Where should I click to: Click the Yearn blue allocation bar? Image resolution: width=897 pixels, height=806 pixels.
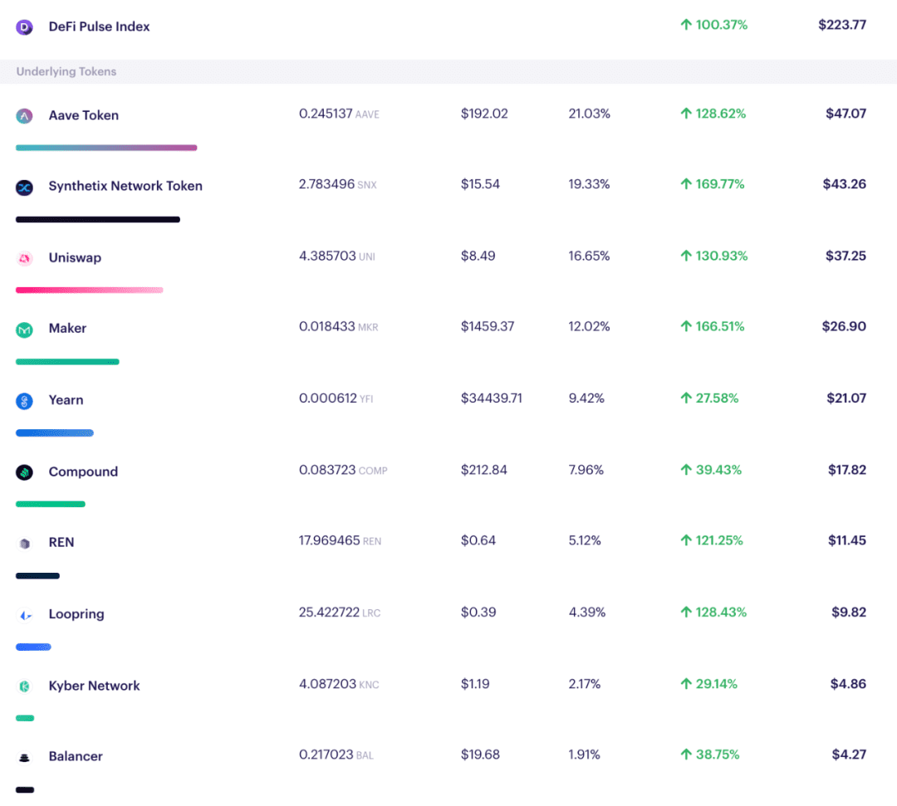point(54,432)
